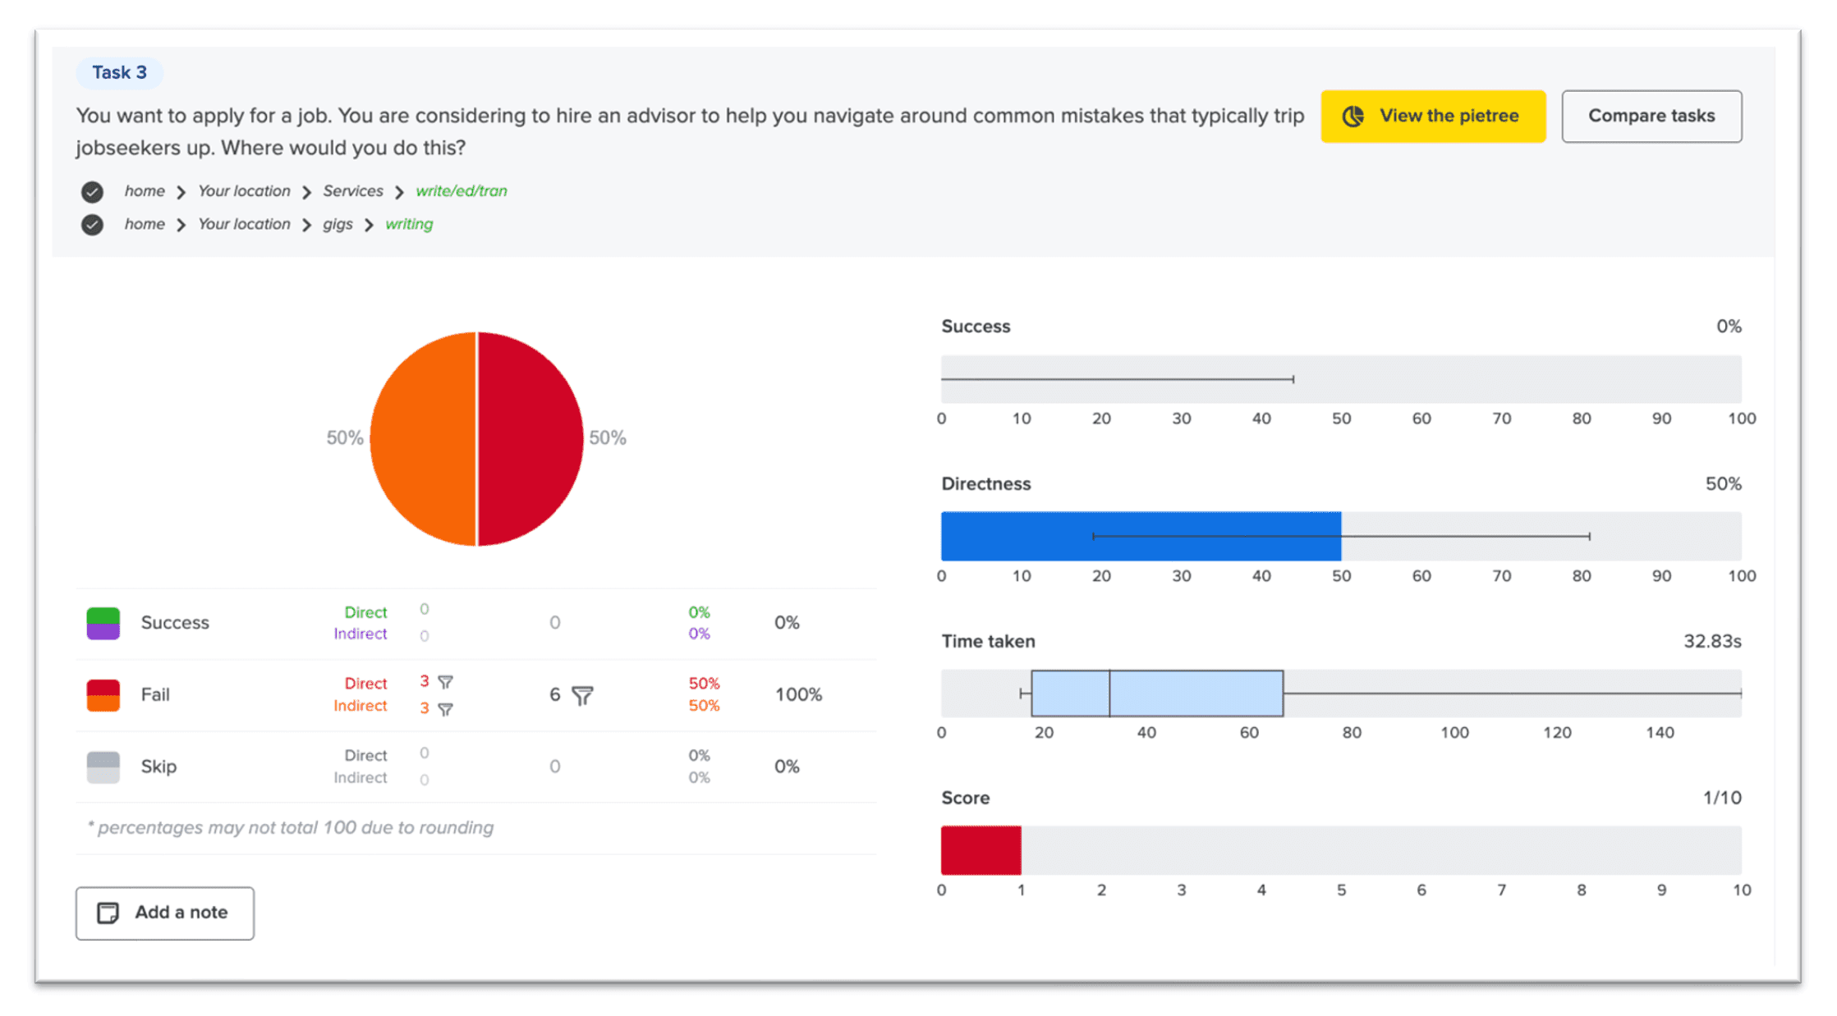Click the Success legend color swatch
1837x1016 pixels.
pos(103,623)
